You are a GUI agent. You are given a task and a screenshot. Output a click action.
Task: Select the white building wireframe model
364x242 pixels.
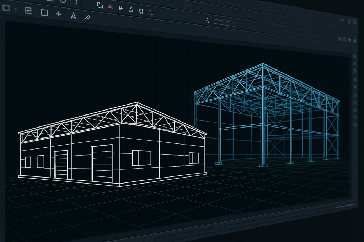[112, 144]
